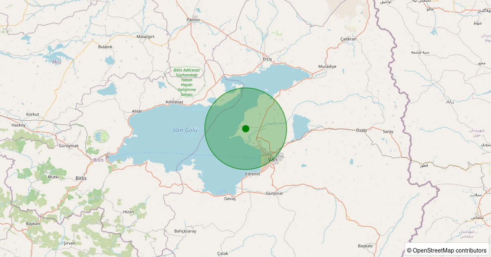Image resolution: width=491 pixels, height=257 pixels.
Task: Select the Özalp town label
Action: click(x=362, y=130)
